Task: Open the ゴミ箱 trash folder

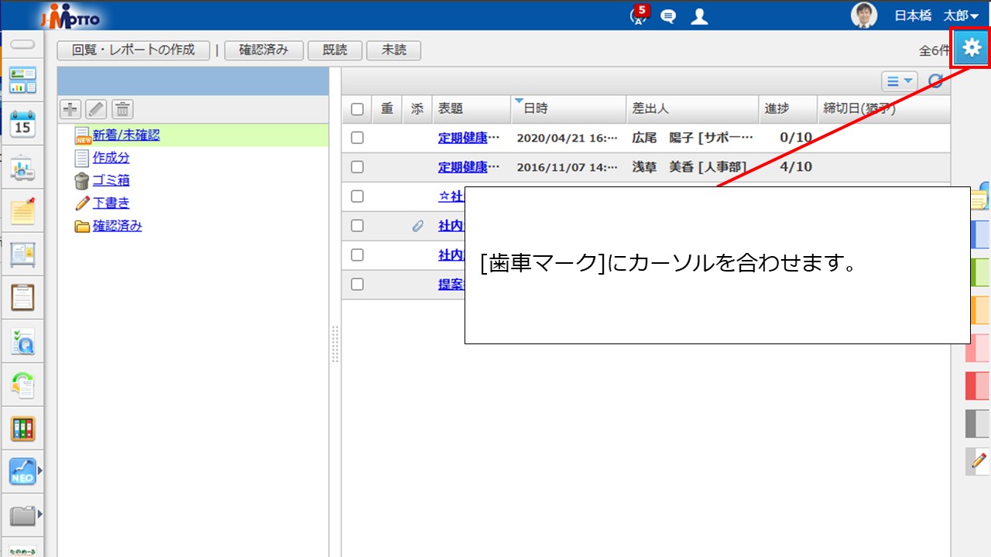Action: [111, 181]
